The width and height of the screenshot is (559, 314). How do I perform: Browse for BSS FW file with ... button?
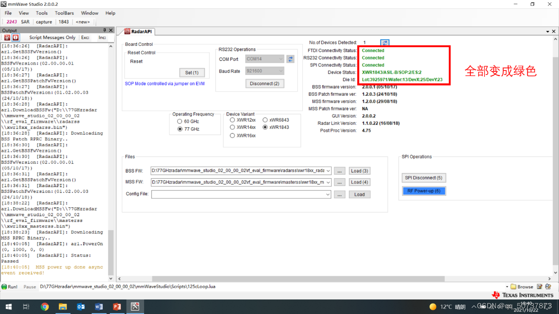point(339,171)
